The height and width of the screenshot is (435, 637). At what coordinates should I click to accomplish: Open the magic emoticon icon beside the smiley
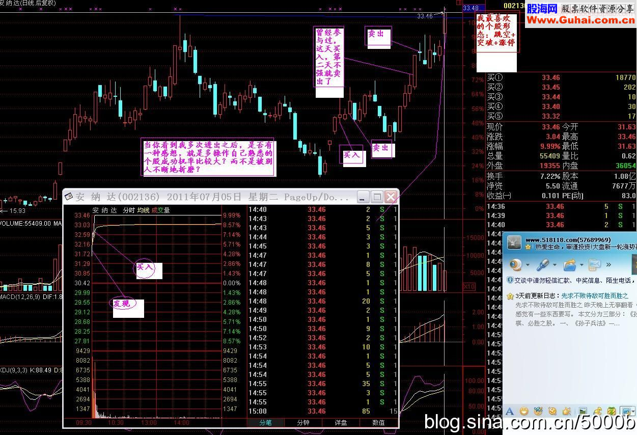tap(538, 412)
